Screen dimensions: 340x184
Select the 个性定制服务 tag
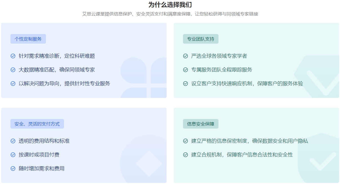[28, 39]
